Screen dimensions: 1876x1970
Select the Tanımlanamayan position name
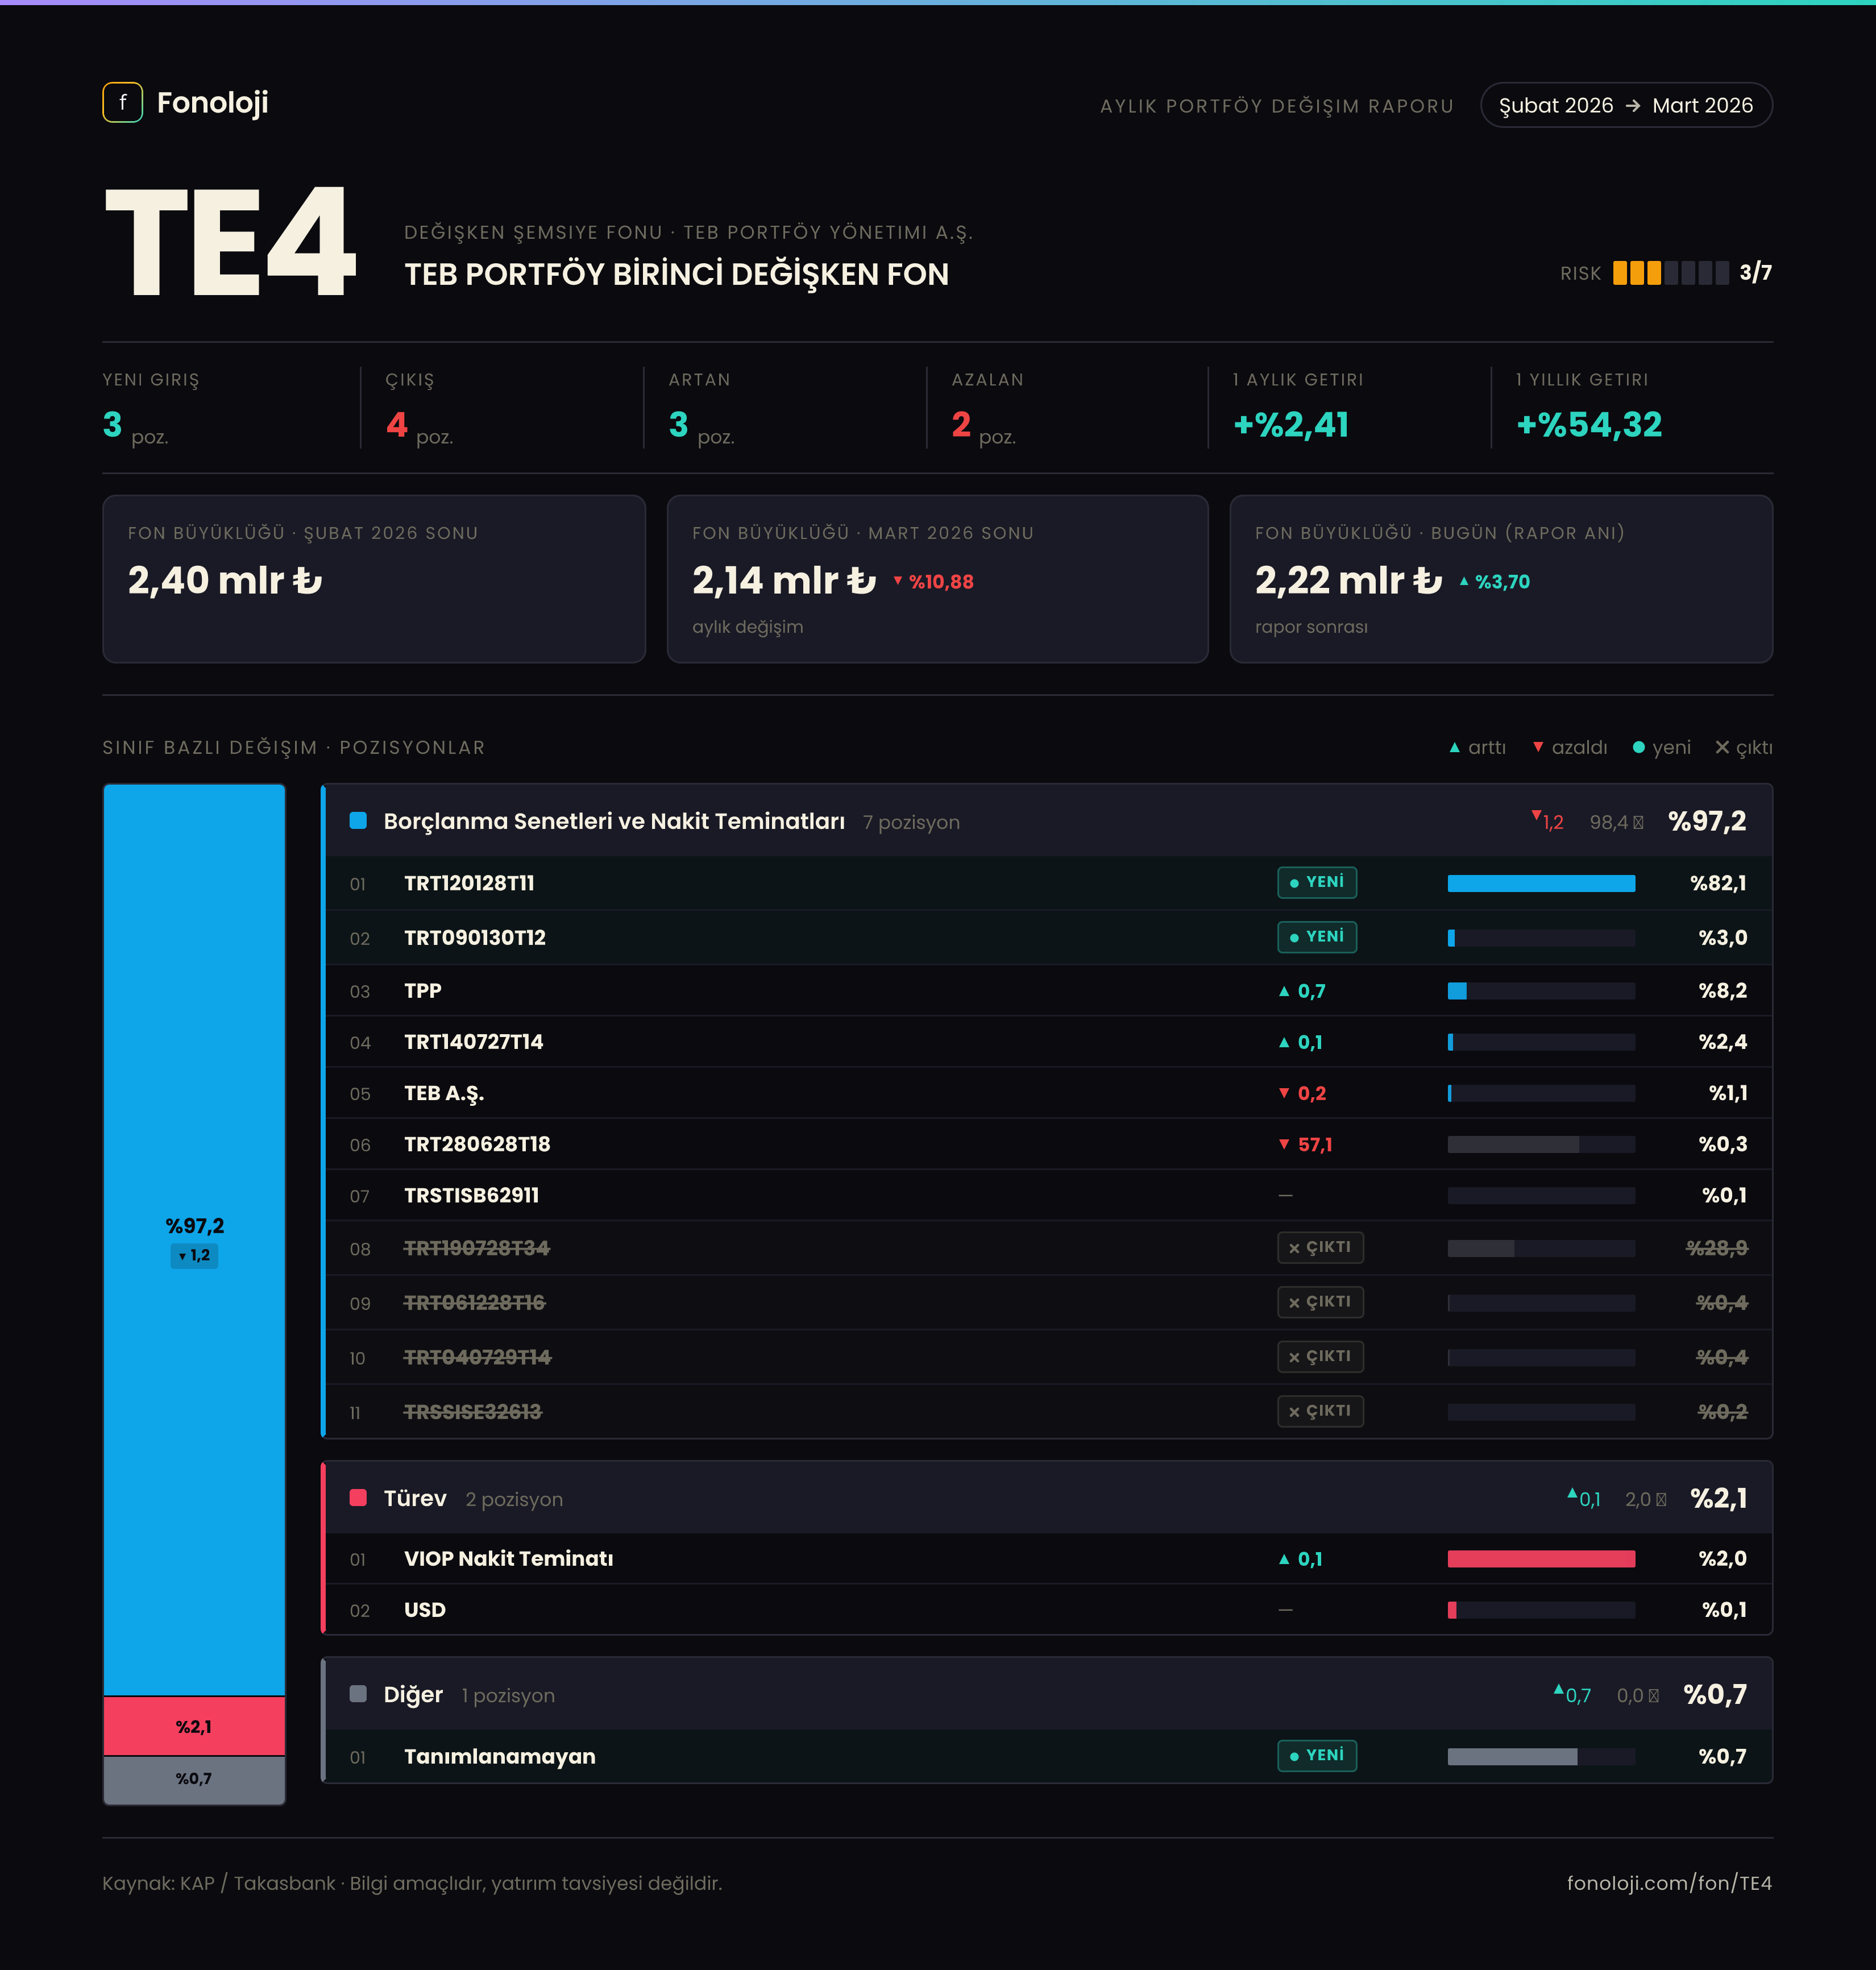pyautogui.click(x=500, y=1757)
